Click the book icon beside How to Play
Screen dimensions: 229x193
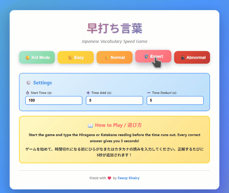[90, 126]
